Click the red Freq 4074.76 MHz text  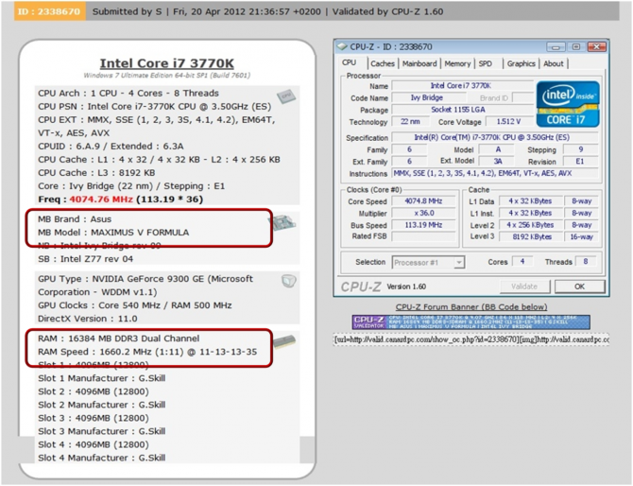pyautogui.click(x=101, y=200)
